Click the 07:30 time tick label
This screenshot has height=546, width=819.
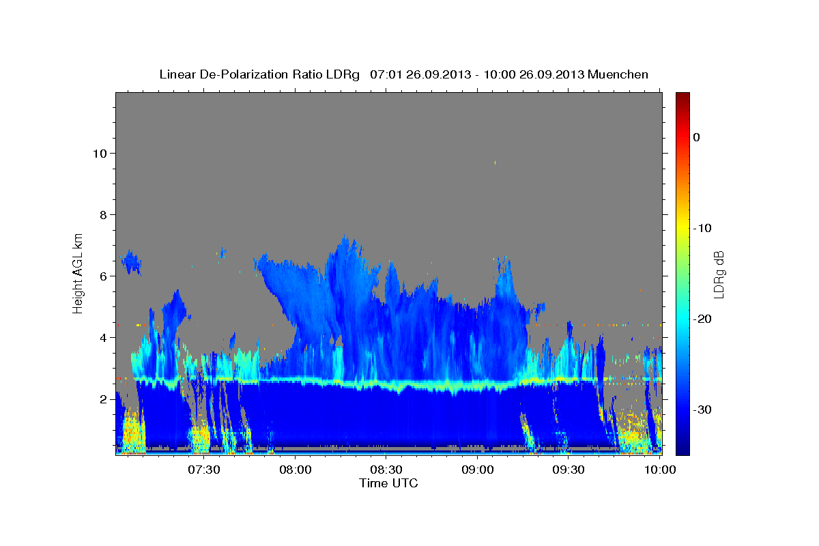pos(204,470)
